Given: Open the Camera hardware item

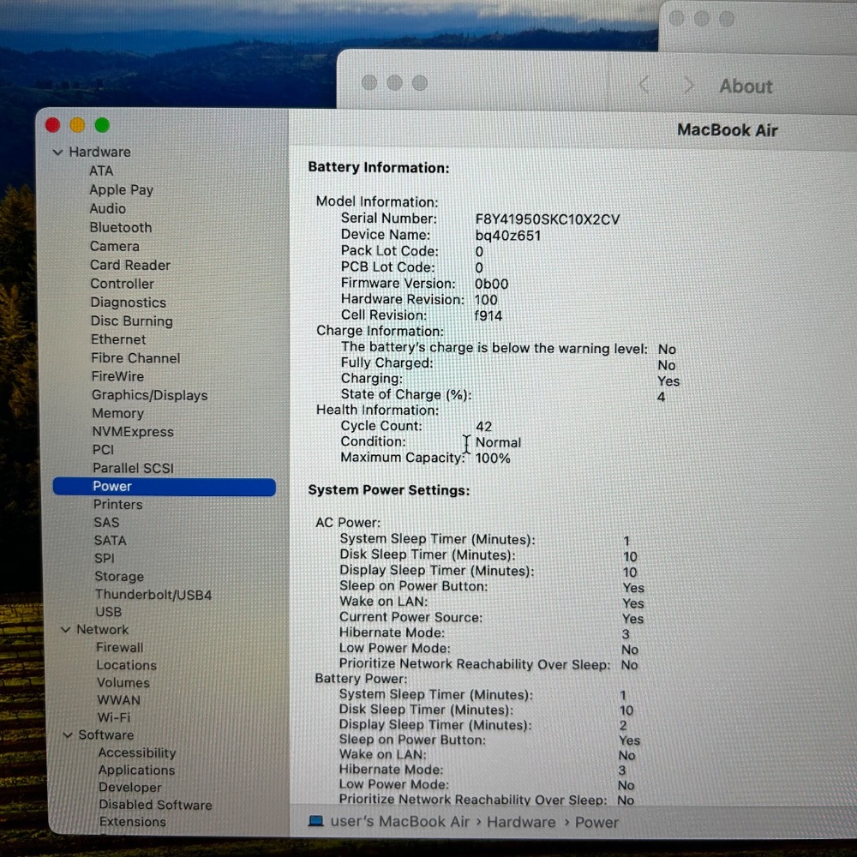Looking at the screenshot, I should [x=115, y=247].
